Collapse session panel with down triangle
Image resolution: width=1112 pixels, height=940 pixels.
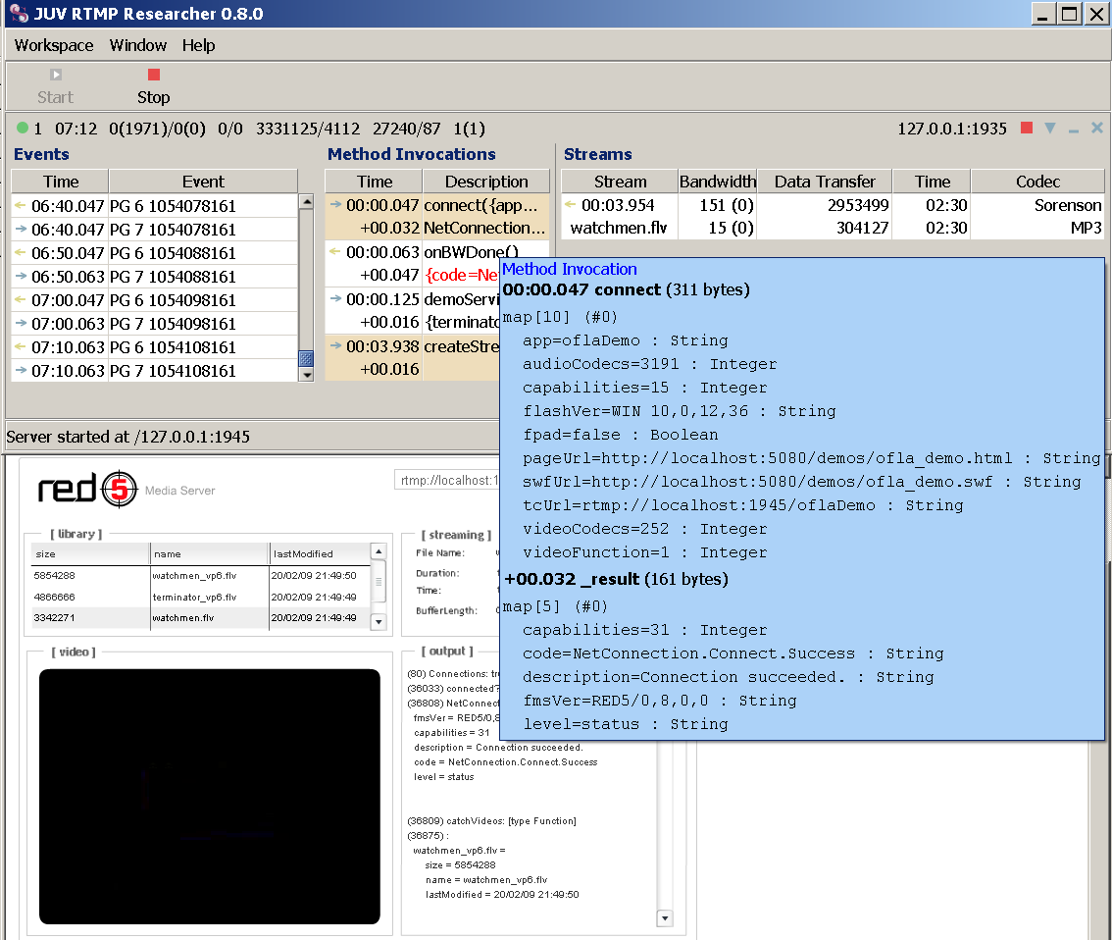[1050, 128]
